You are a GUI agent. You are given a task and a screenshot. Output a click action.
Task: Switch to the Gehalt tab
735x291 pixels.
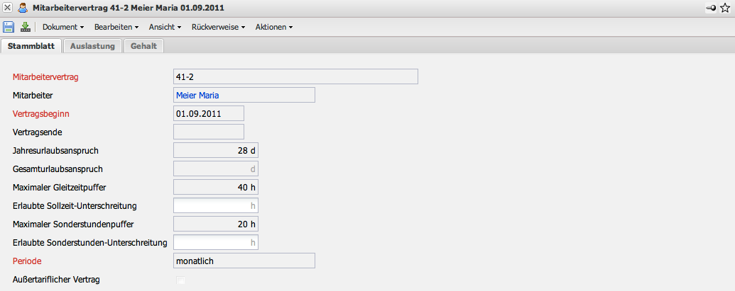click(x=143, y=46)
